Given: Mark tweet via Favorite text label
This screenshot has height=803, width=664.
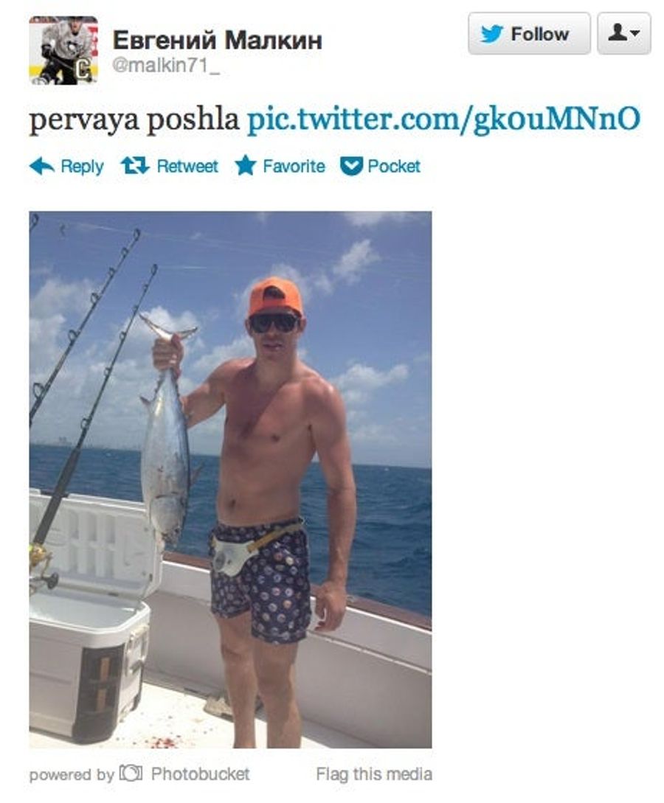Looking at the screenshot, I should click(x=294, y=166).
